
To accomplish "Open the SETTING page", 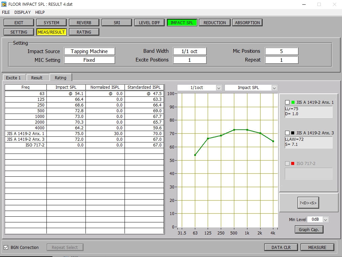I will tap(19, 32).
